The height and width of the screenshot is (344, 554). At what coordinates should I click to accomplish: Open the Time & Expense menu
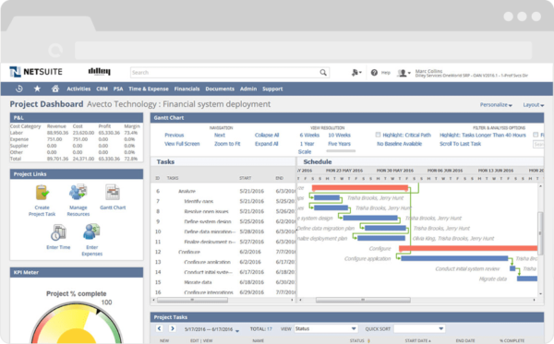[x=149, y=89]
